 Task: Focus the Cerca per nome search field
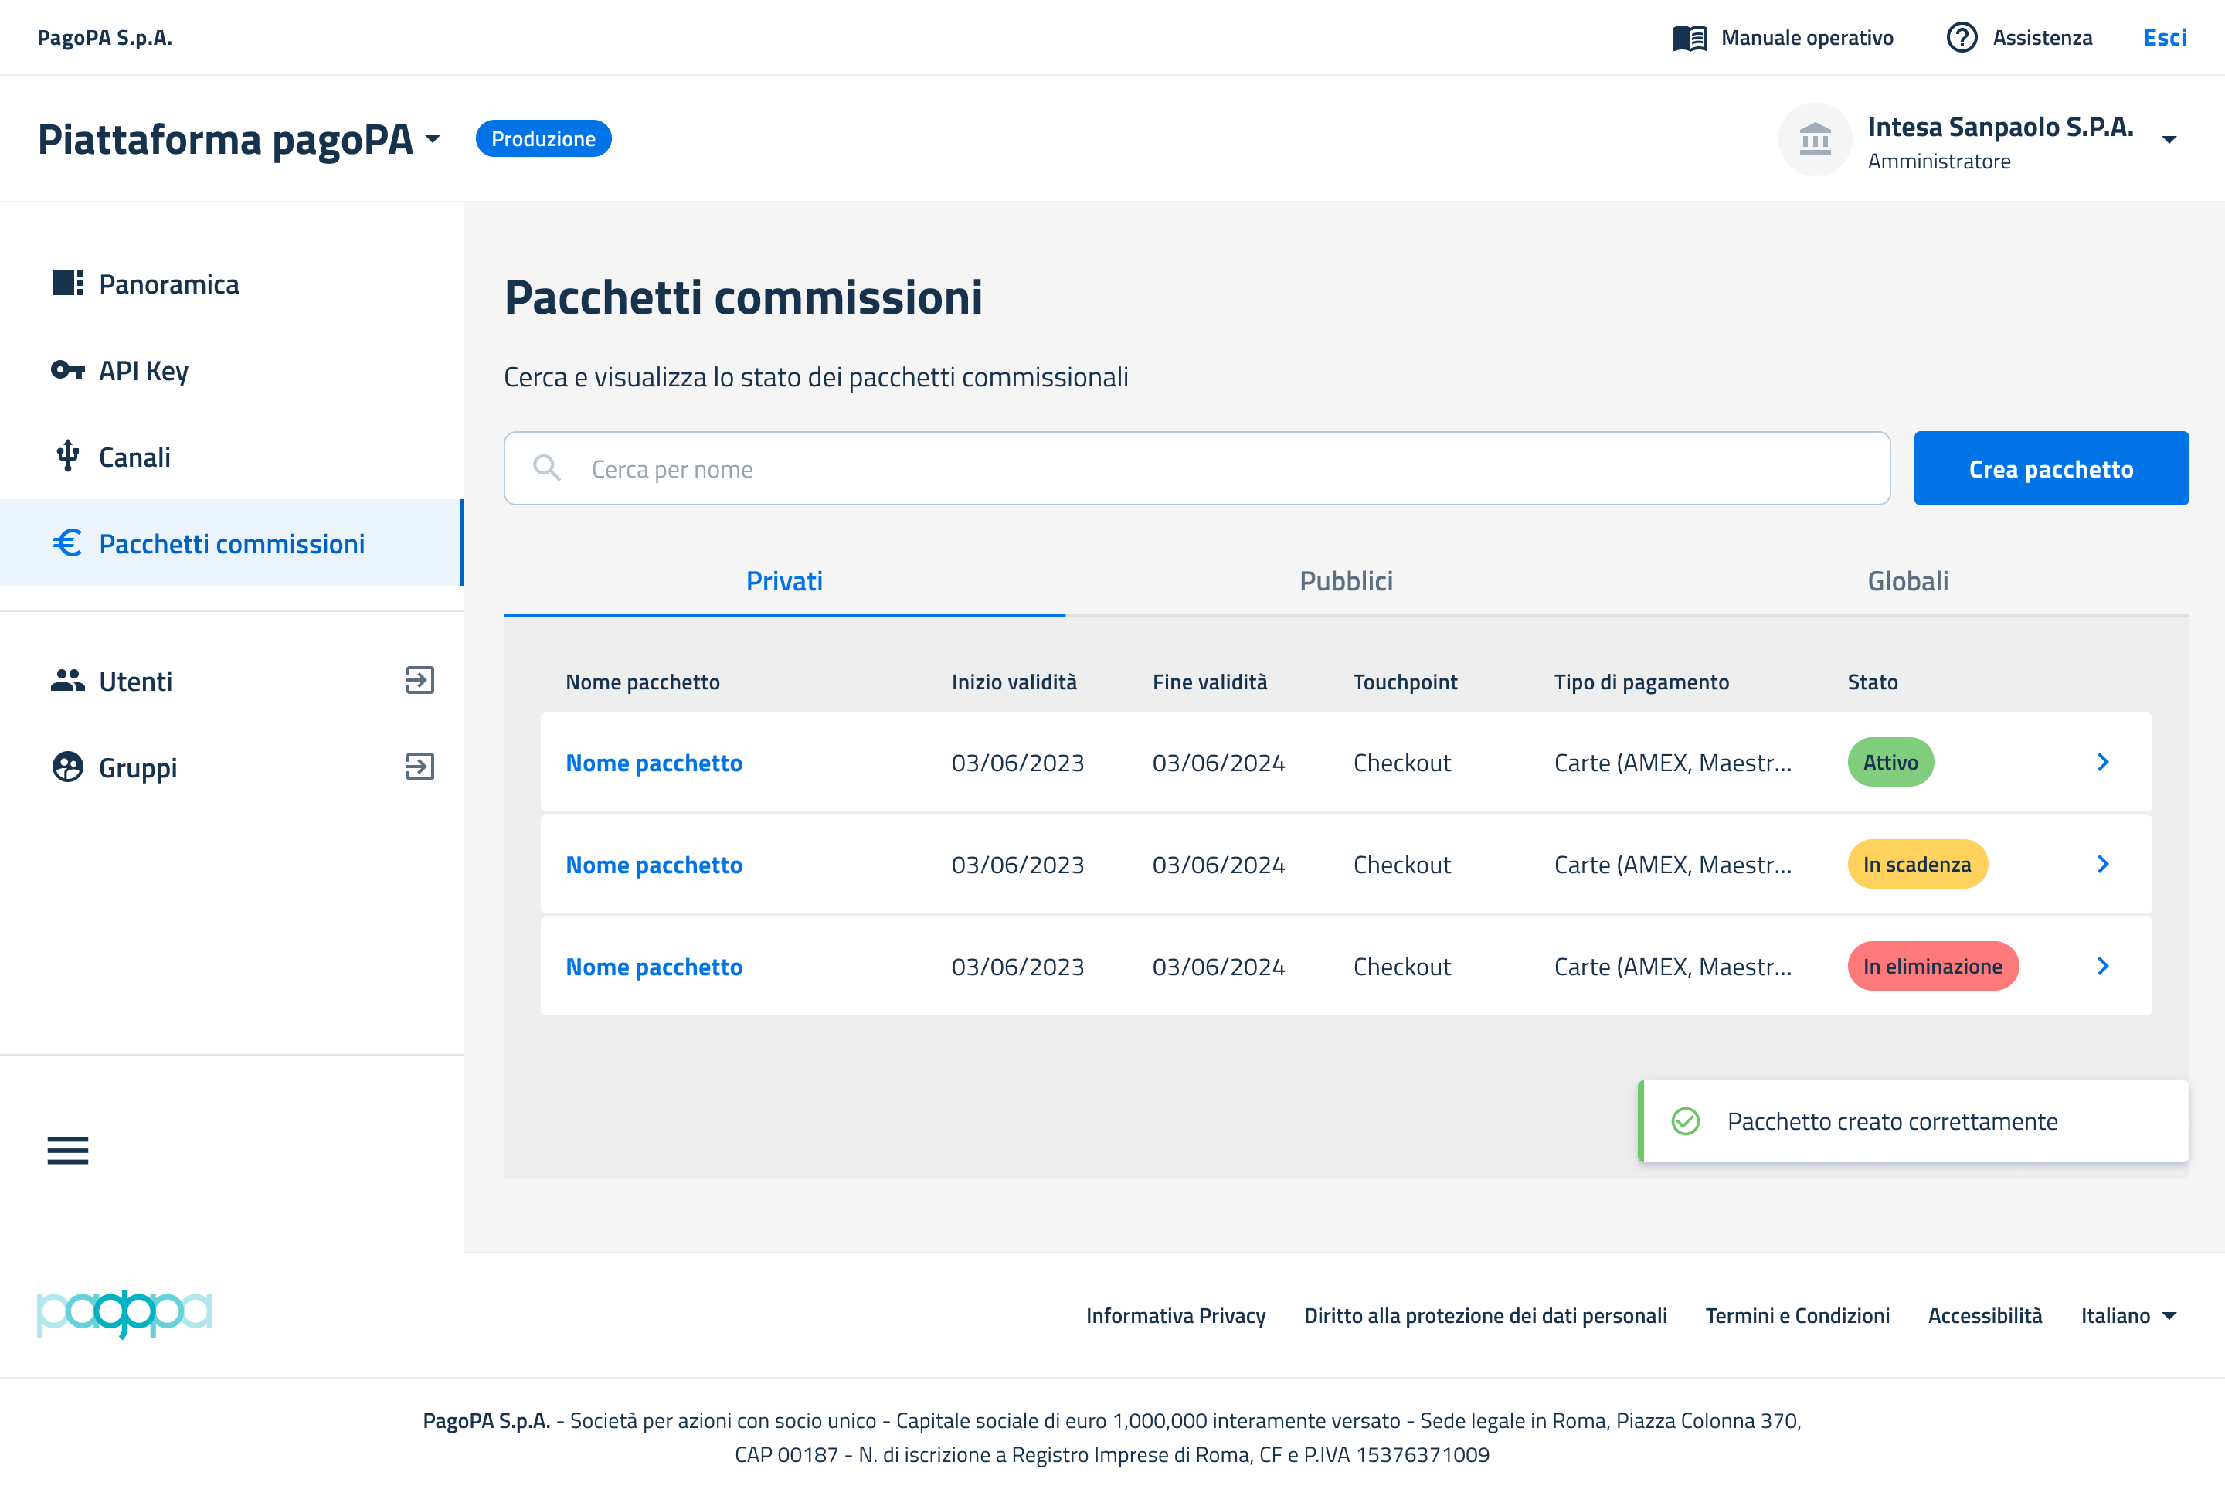1221,468
